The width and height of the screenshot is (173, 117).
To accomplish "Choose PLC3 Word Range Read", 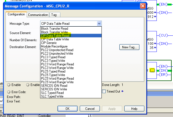I will pos(71,64).
